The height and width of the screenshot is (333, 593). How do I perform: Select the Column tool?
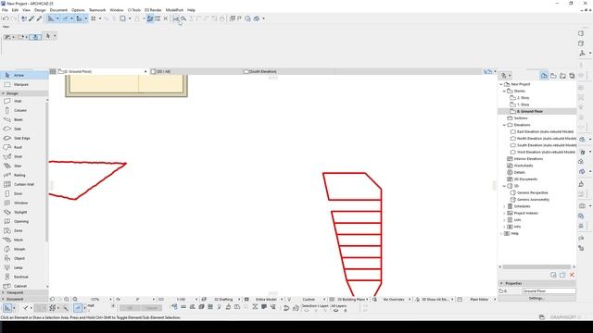pyautogui.click(x=24, y=110)
